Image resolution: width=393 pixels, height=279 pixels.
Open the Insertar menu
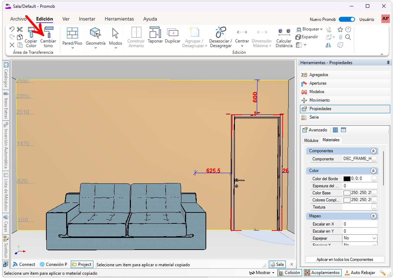point(87,19)
